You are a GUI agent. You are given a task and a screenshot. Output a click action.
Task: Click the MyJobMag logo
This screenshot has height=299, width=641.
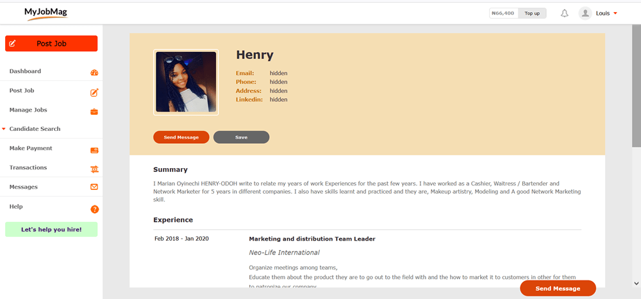45,13
